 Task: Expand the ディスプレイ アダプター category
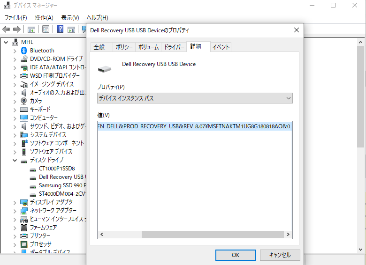click(15, 202)
